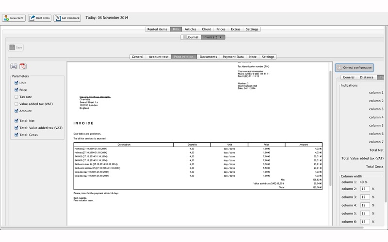Image resolution: width=388 pixels, height=242 pixels.
Task: Open the Client tab
Action: click(x=207, y=29)
